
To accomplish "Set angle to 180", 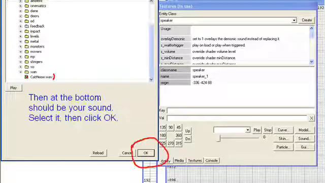I will [x=162, y=136].
